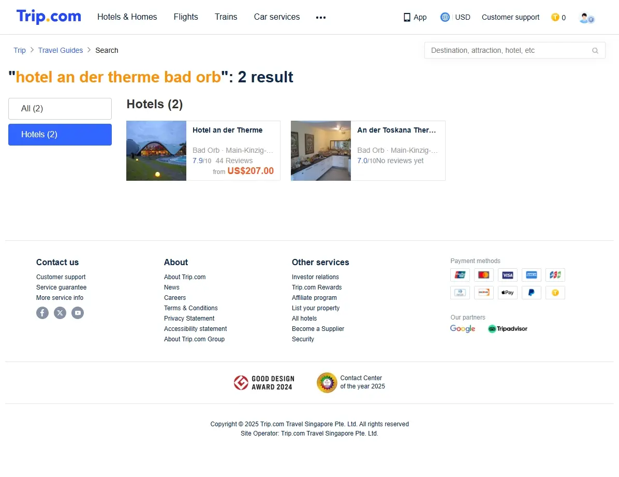Screen dimensions: 619x477
Task: Click the Mastercard payment icon
Action: (483, 274)
